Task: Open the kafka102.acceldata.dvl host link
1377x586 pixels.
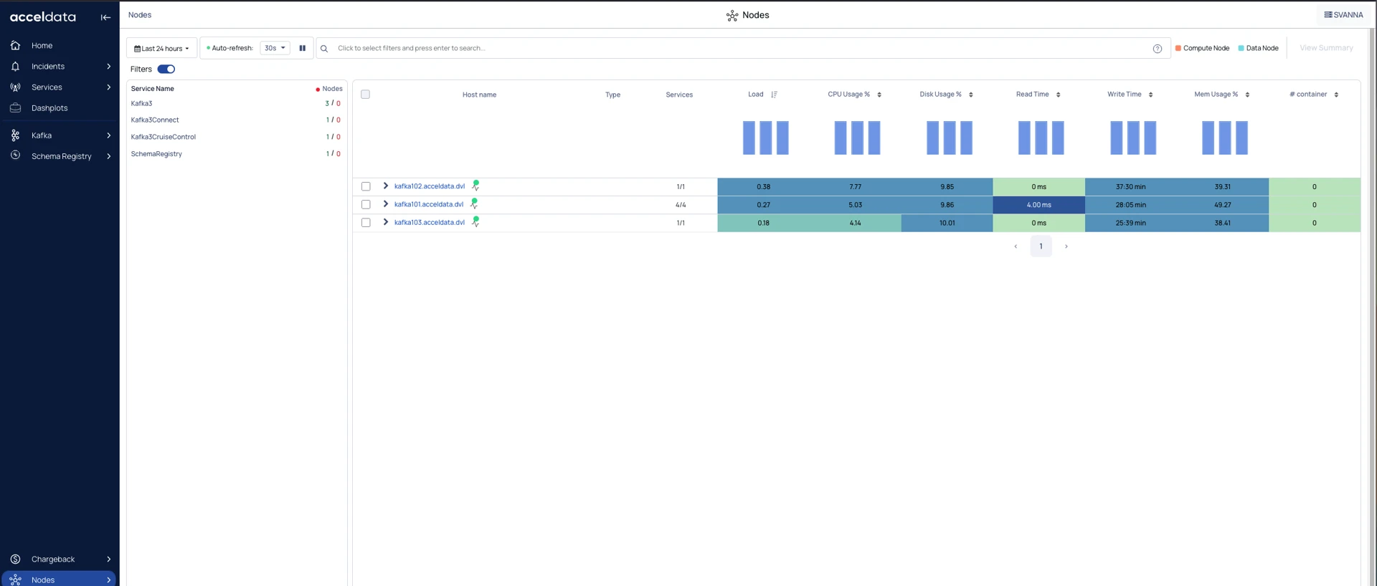Action: point(429,186)
